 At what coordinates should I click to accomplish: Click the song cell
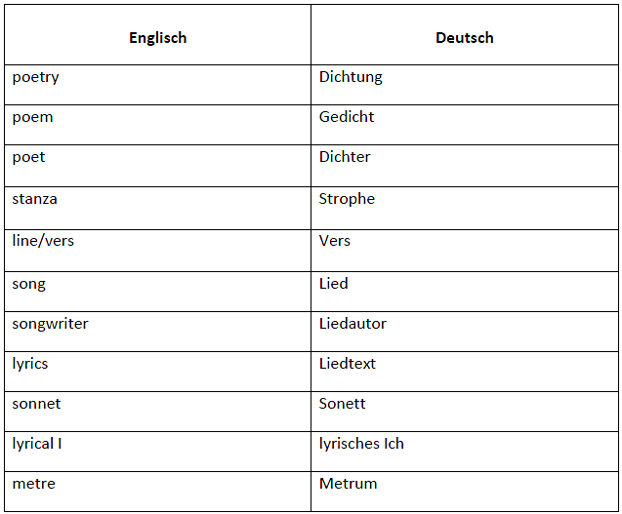pyautogui.click(x=157, y=292)
